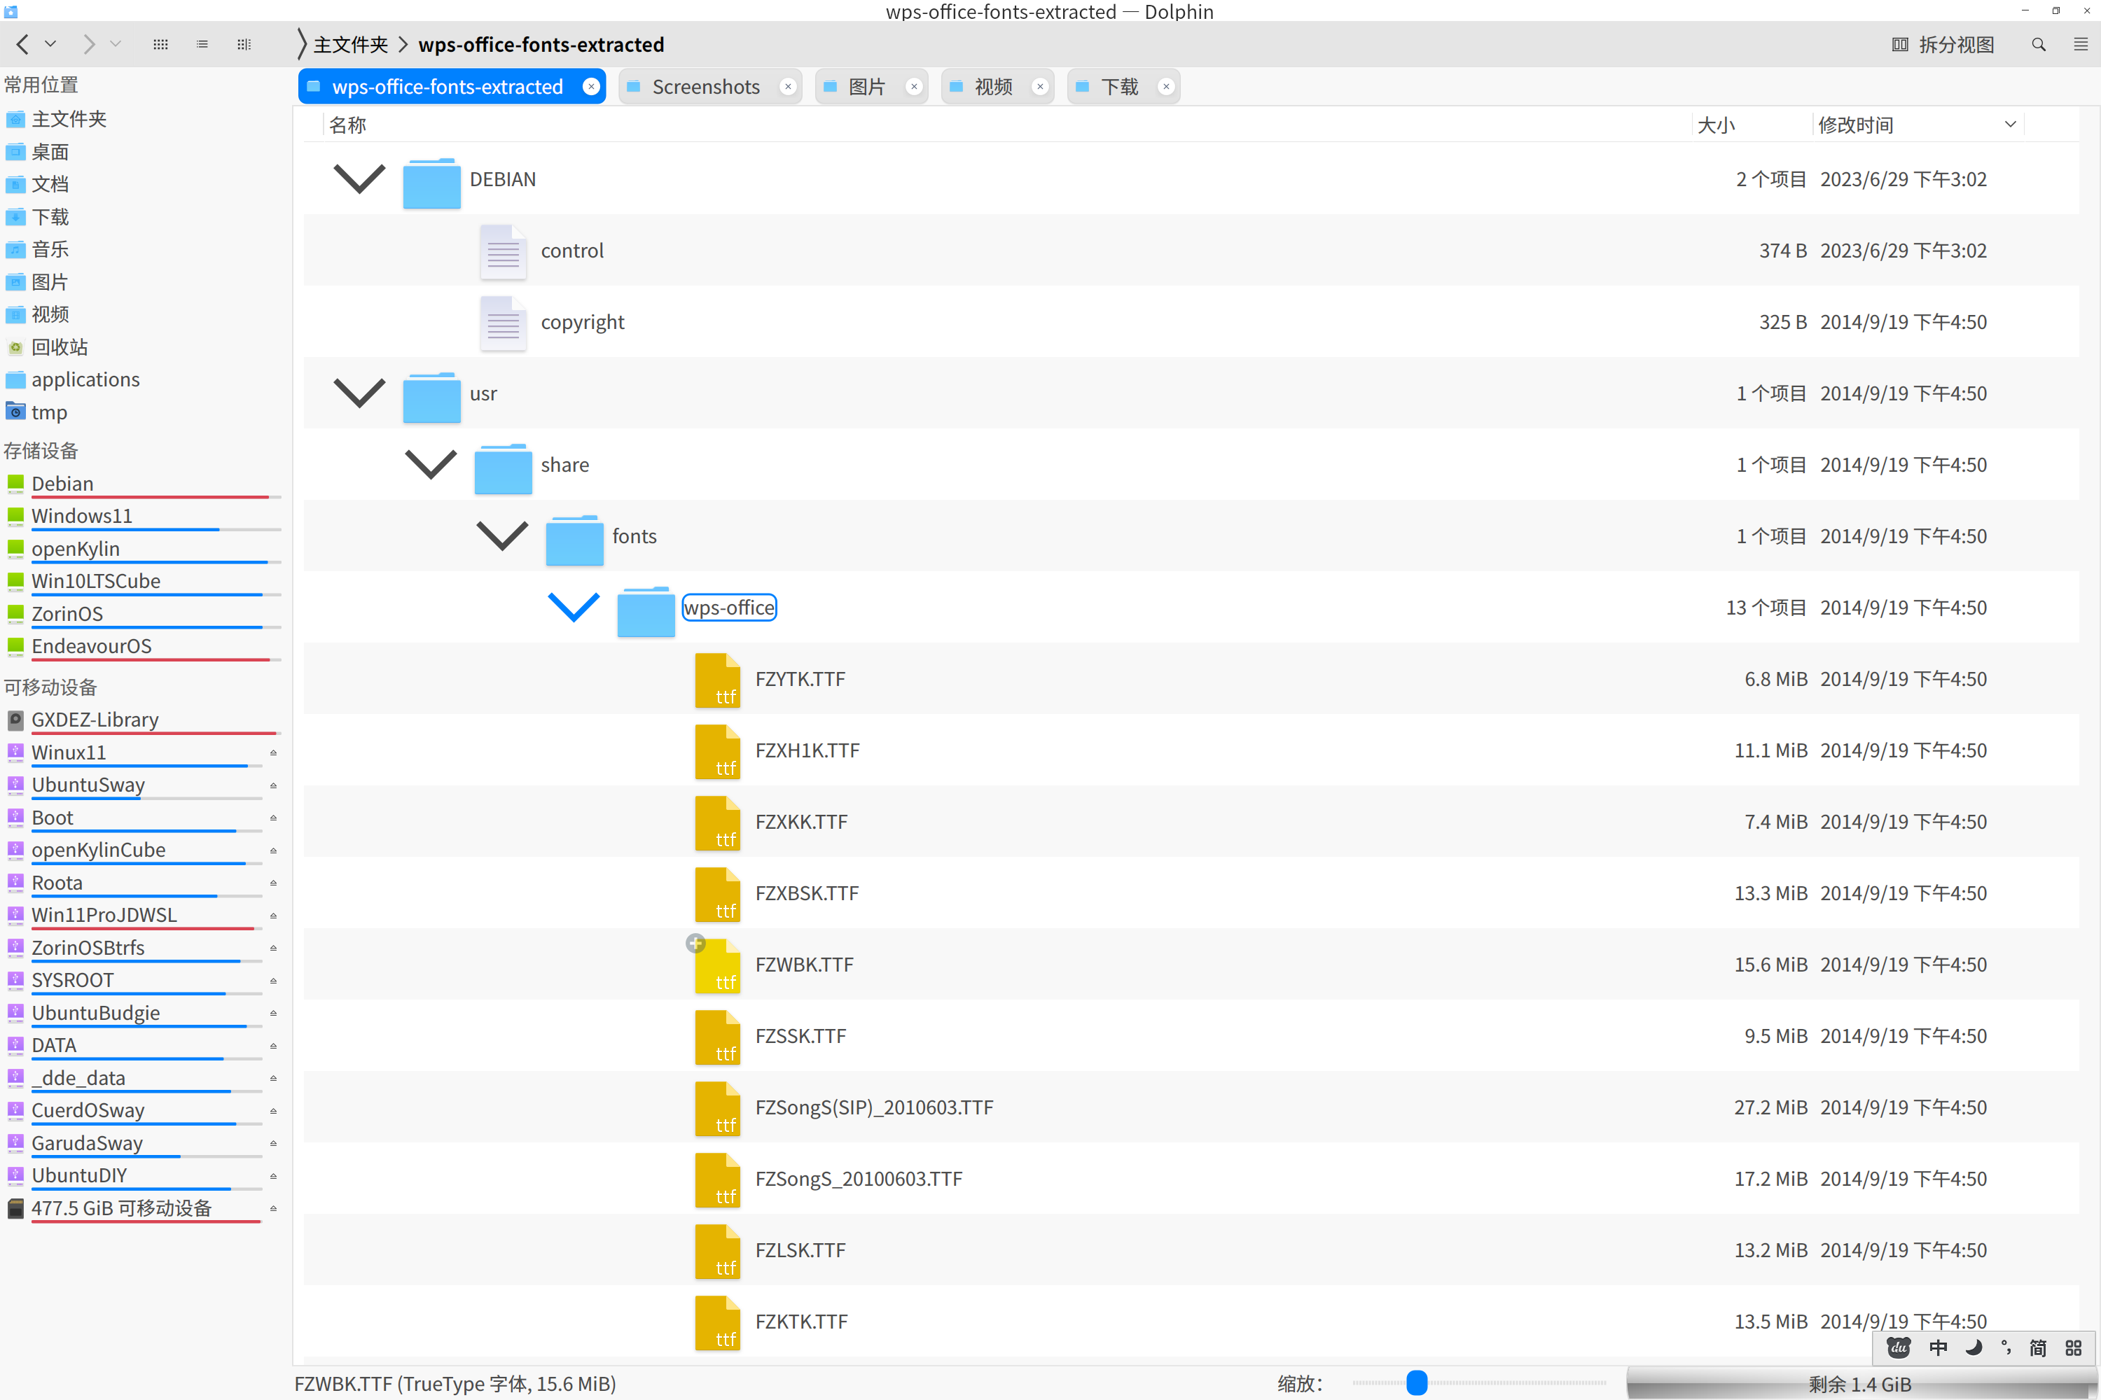Collapse the wps-office folder tree
The height and width of the screenshot is (1400, 2101).
(x=573, y=607)
